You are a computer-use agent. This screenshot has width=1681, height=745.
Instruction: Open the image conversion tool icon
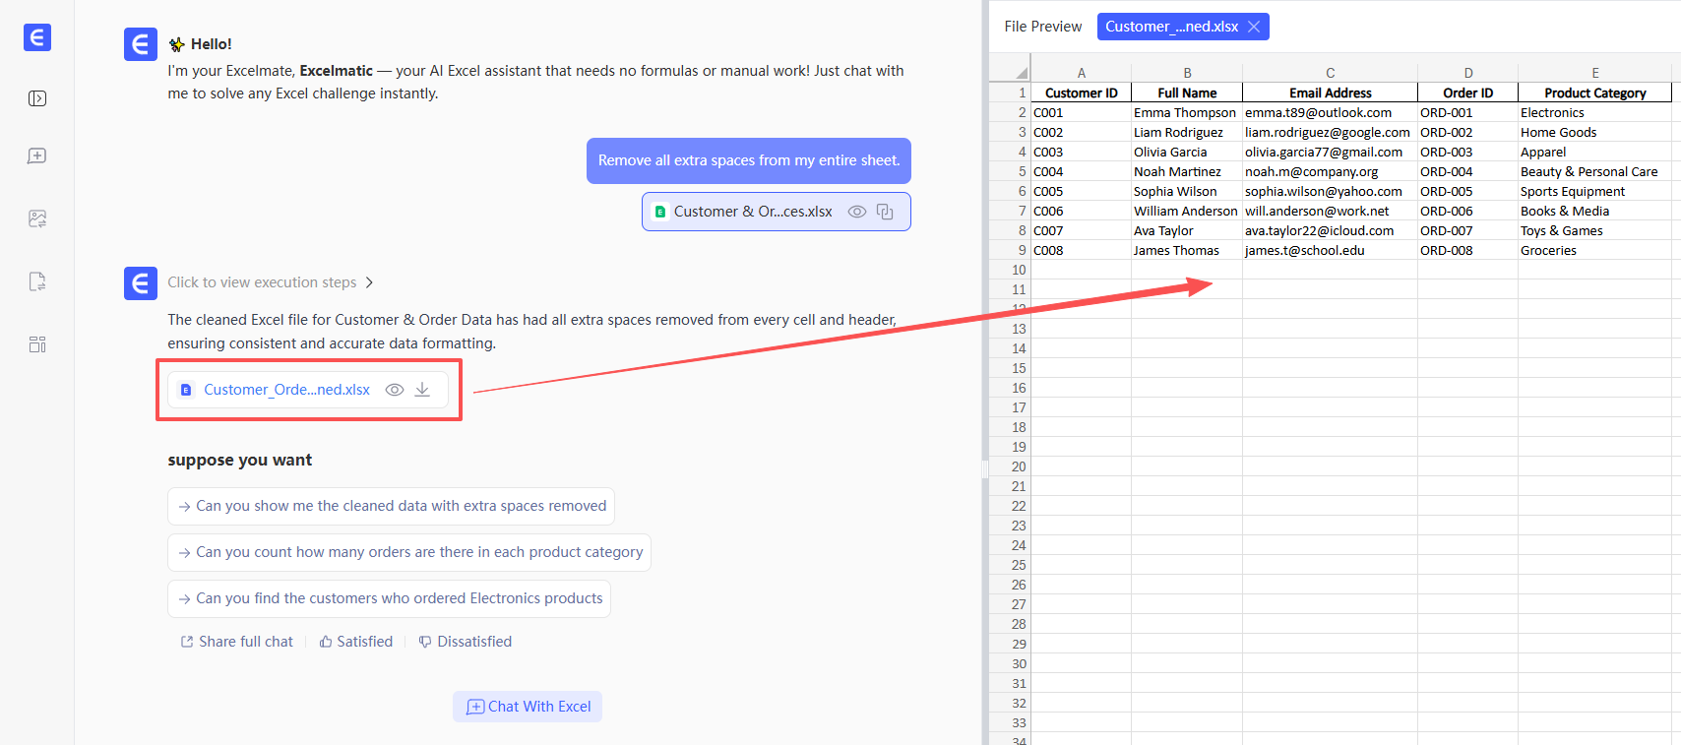point(37,218)
